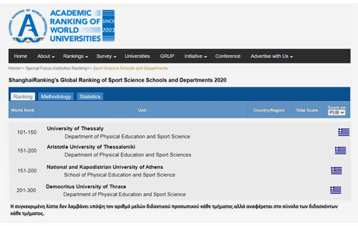Click the World Rank column header
The image size is (358, 226).
[22, 110]
